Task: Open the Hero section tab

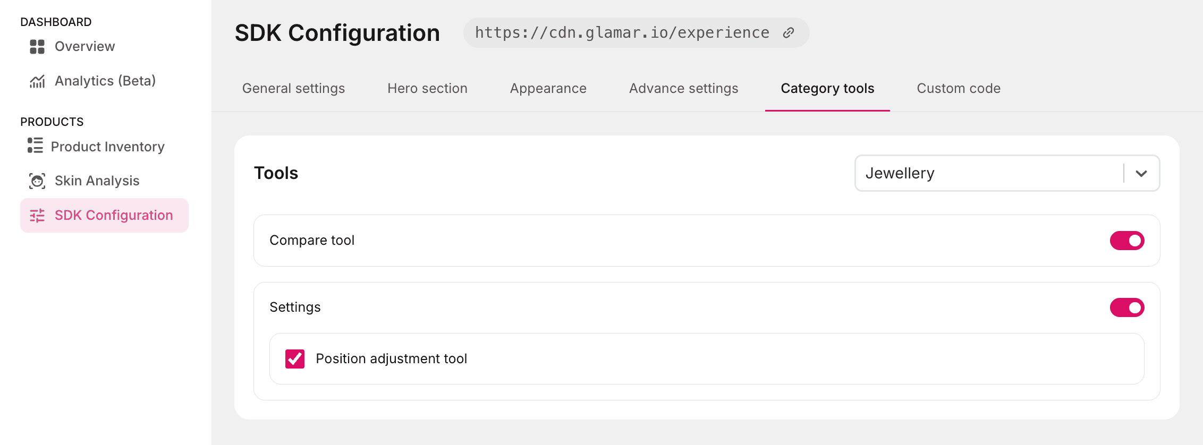Action: (427, 89)
